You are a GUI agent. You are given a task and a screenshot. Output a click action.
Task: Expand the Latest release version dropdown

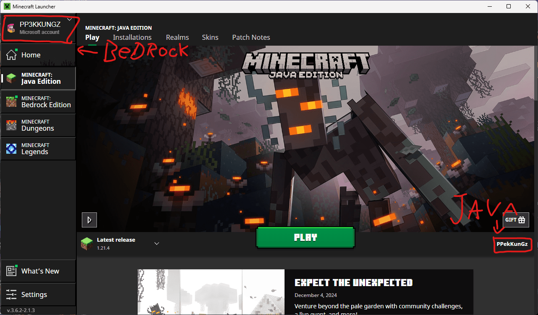[157, 243]
